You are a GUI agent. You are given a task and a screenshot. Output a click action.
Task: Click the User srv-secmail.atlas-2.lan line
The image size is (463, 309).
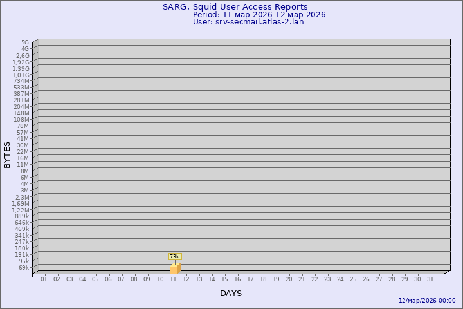point(248,22)
